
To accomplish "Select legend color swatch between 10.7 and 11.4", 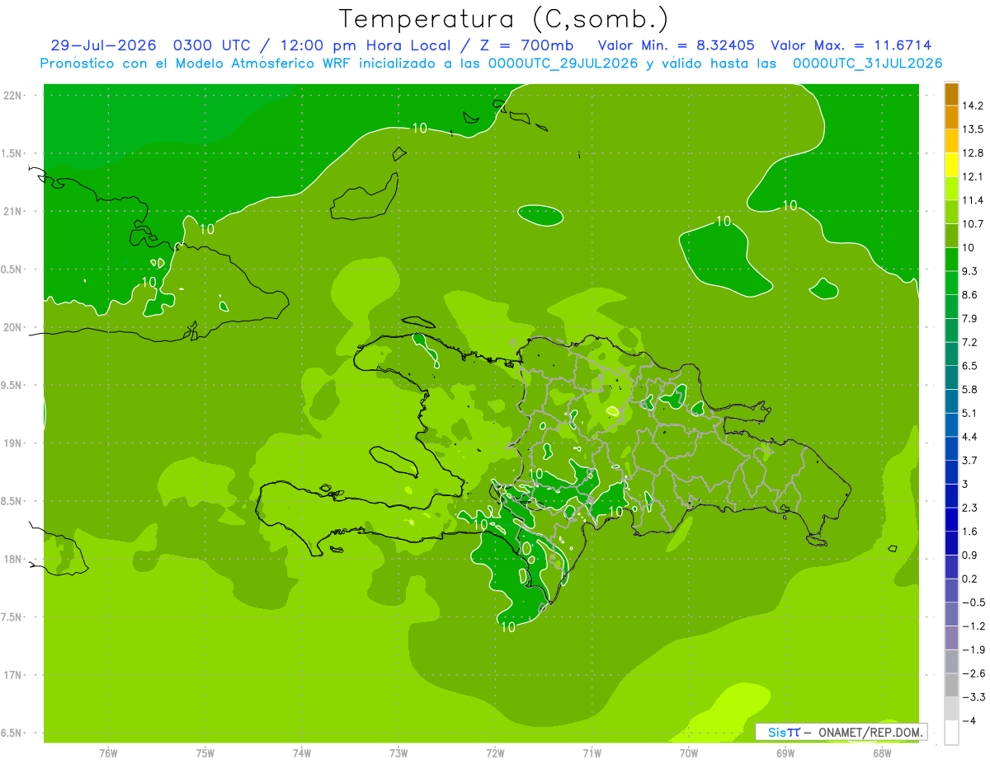I will pyautogui.click(x=951, y=213).
